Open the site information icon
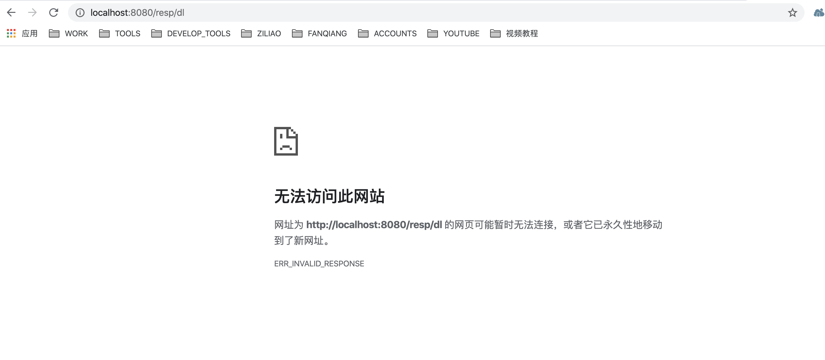The height and width of the screenshot is (360, 825). coord(80,13)
